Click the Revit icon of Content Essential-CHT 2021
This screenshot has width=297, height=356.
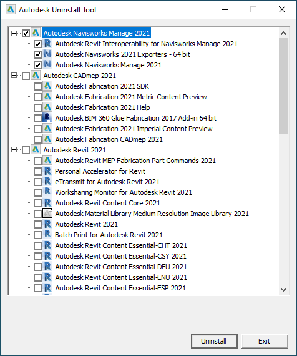(x=47, y=245)
